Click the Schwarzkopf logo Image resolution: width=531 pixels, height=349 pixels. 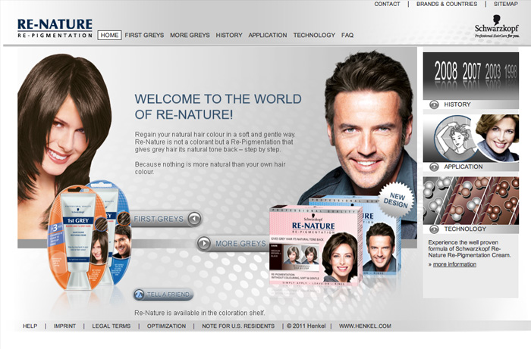496,28
